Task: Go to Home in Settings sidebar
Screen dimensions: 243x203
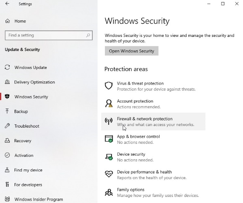Action: pyautogui.click(x=20, y=21)
